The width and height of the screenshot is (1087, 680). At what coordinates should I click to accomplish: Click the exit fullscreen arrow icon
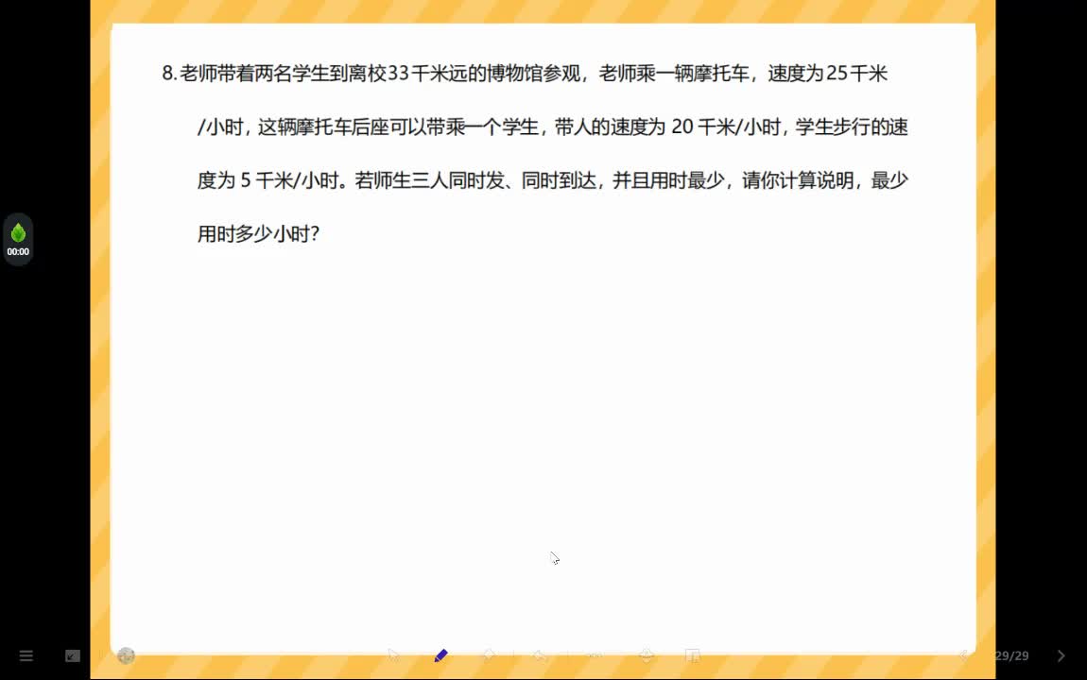coord(73,655)
